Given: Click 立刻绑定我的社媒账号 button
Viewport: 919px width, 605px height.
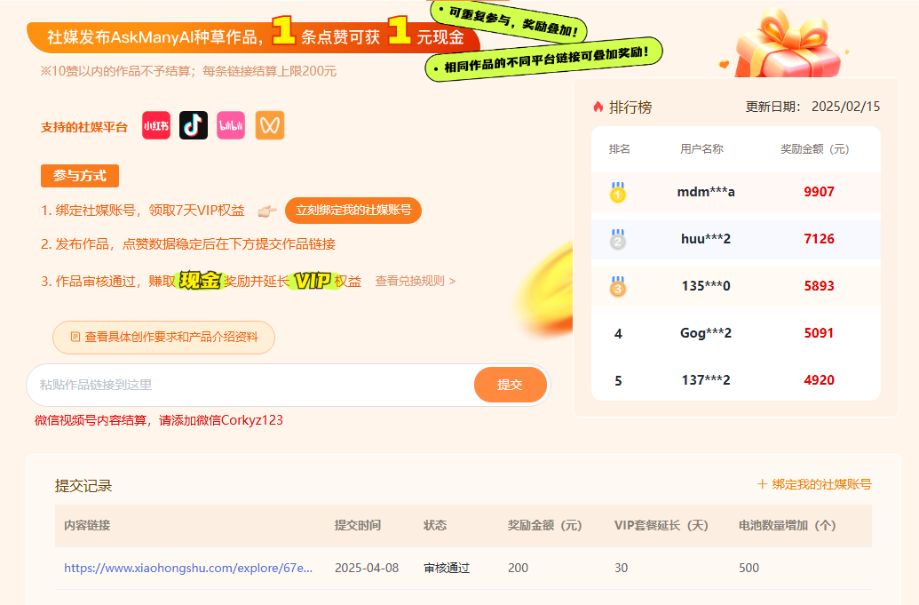Looking at the screenshot, I should pyautogui.click(x=353, y=210).
